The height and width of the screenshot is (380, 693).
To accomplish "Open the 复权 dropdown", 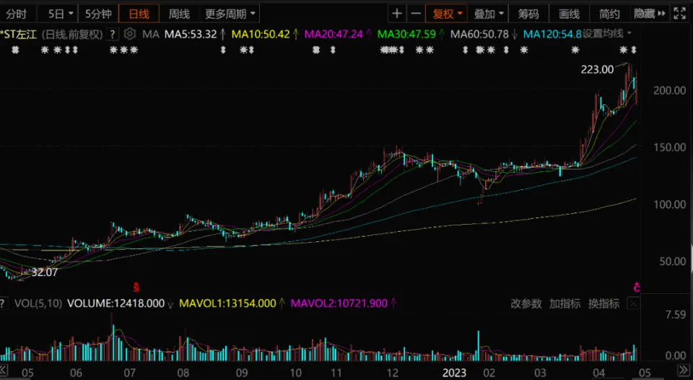I will [447, 14].
